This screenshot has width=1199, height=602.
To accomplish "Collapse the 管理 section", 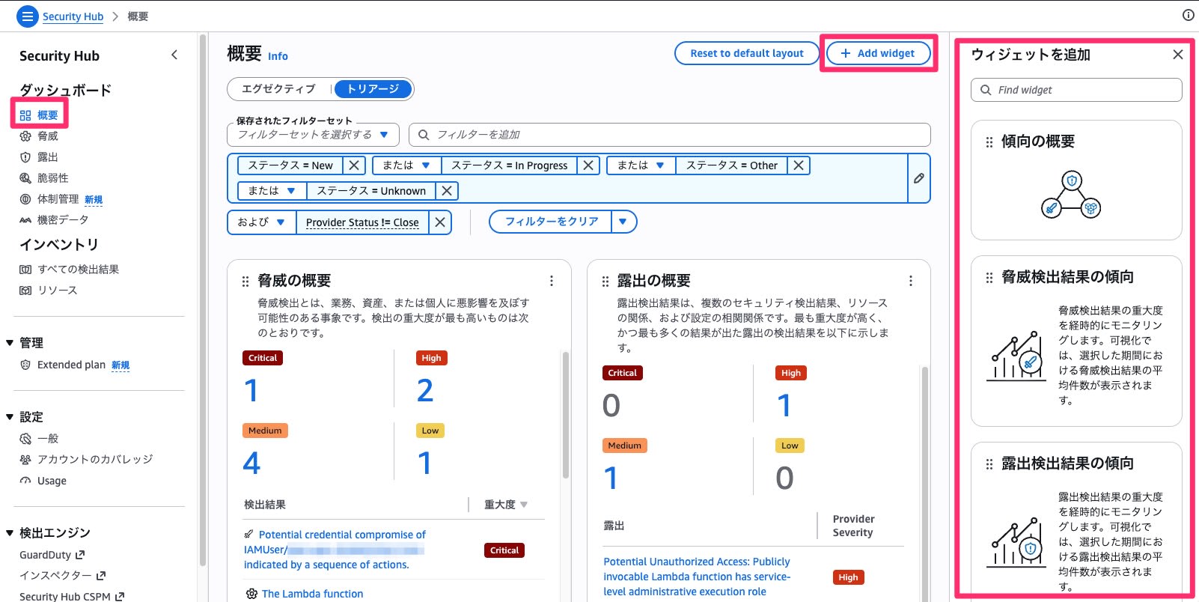I will [10, 343].
